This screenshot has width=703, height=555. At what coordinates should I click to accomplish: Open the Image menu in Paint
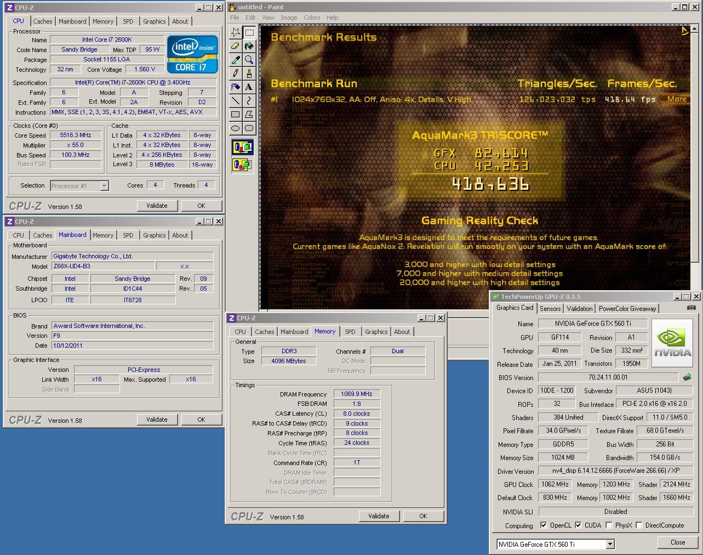[x=289, y=18]
